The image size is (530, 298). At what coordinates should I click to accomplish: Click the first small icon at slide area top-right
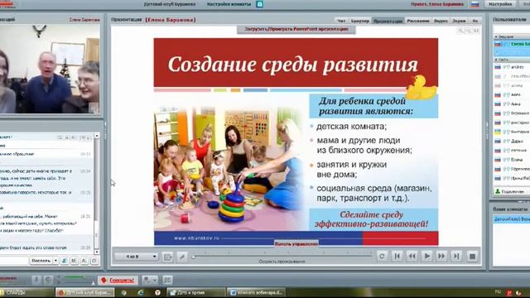[460, 31]
